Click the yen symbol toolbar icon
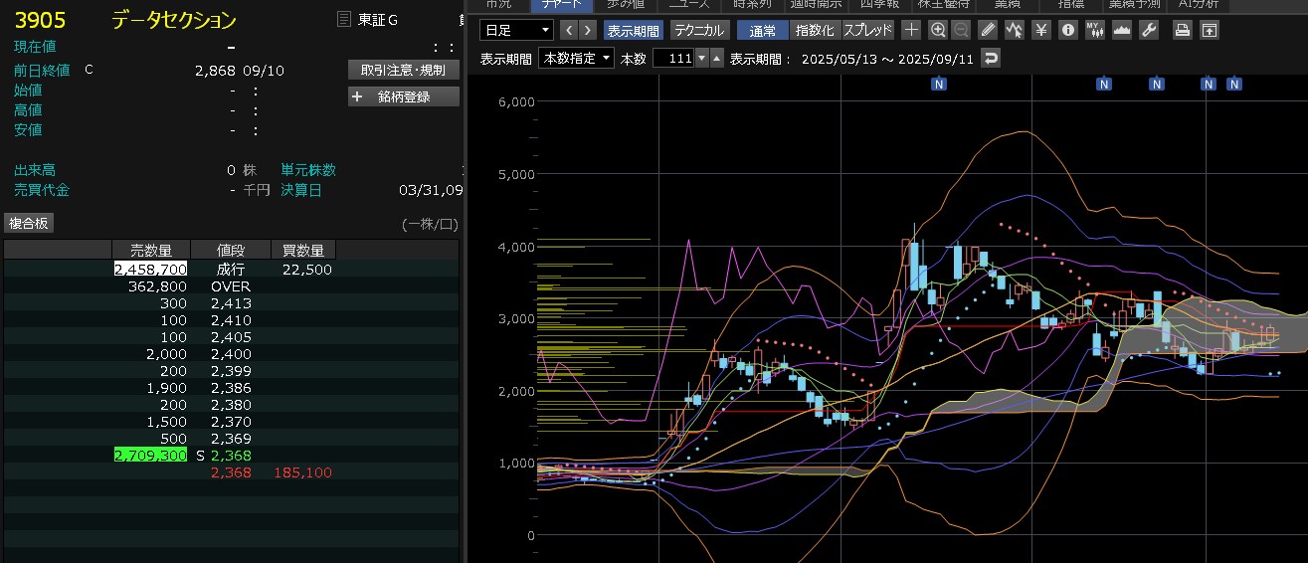 [x=1041, y=30]
